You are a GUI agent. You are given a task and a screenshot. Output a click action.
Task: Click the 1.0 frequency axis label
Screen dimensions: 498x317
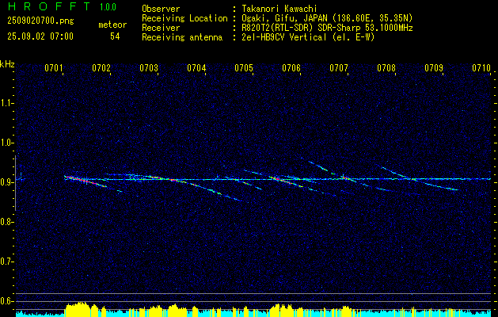point(6,143)
